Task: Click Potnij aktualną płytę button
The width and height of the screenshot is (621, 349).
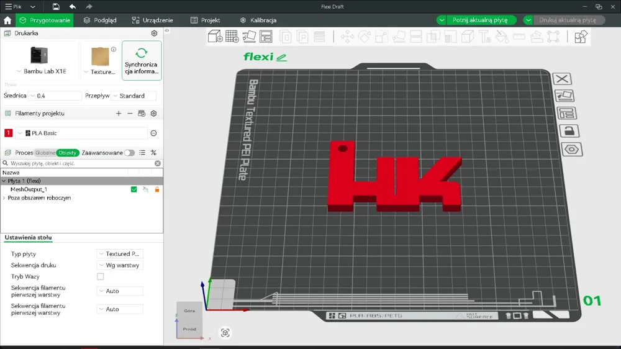Action: click(x=480, y=20)
